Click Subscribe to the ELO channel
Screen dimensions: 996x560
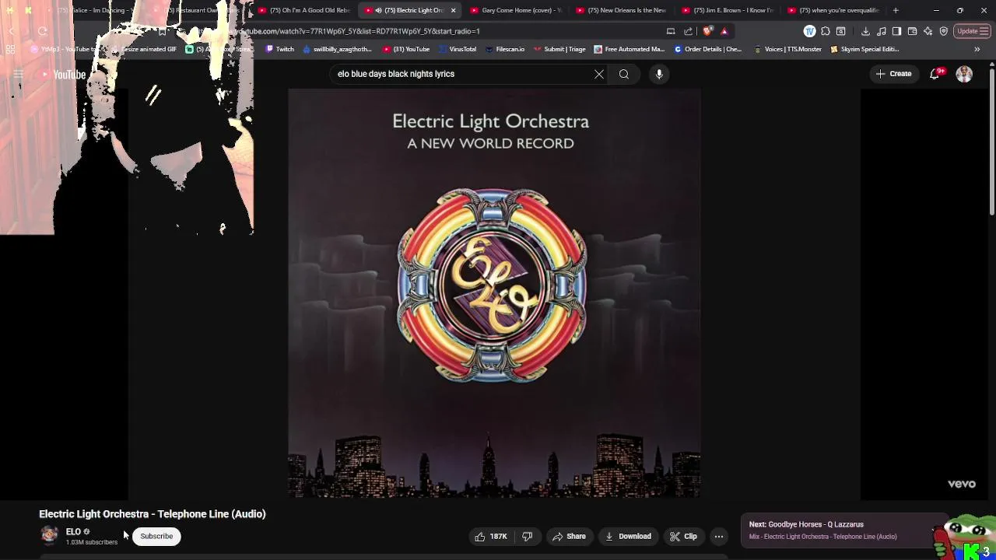pyautogui.click(x=156, y=536)
